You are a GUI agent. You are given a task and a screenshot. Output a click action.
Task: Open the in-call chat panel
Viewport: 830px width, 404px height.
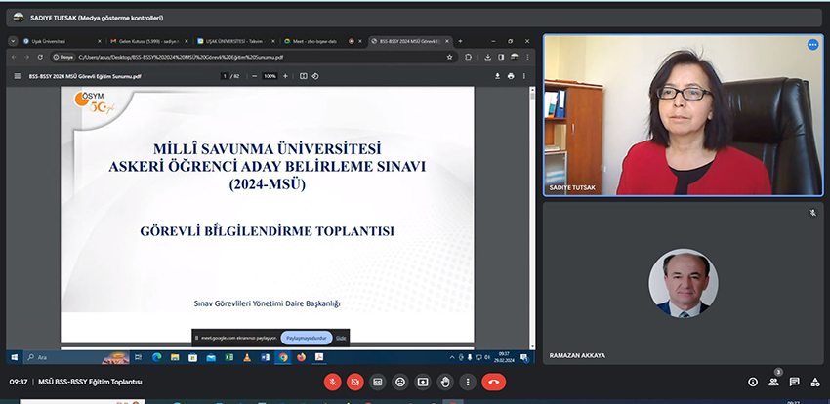coord(795,382)
